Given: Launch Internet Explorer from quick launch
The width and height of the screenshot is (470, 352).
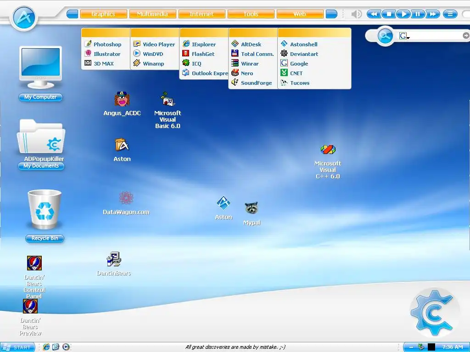Looking at the screenshot, I should pyautogui.click(x=46, y=347).
